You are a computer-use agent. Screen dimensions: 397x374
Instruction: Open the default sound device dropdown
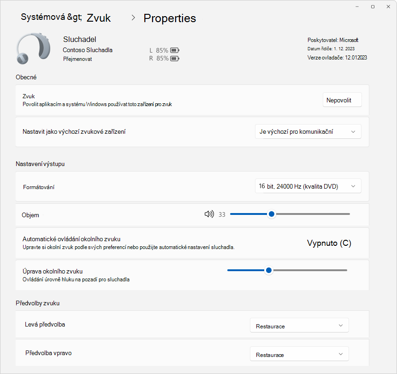tap(308, 132)
